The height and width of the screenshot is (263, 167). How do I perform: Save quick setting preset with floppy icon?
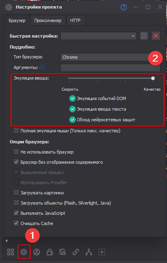click(144, 36)
